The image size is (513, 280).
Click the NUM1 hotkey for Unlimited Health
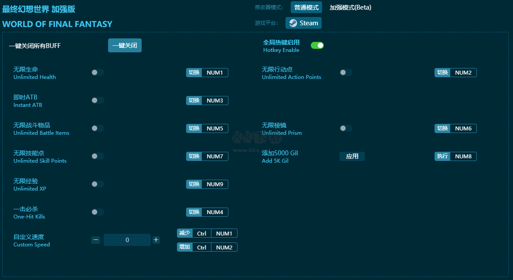point(214,72)
